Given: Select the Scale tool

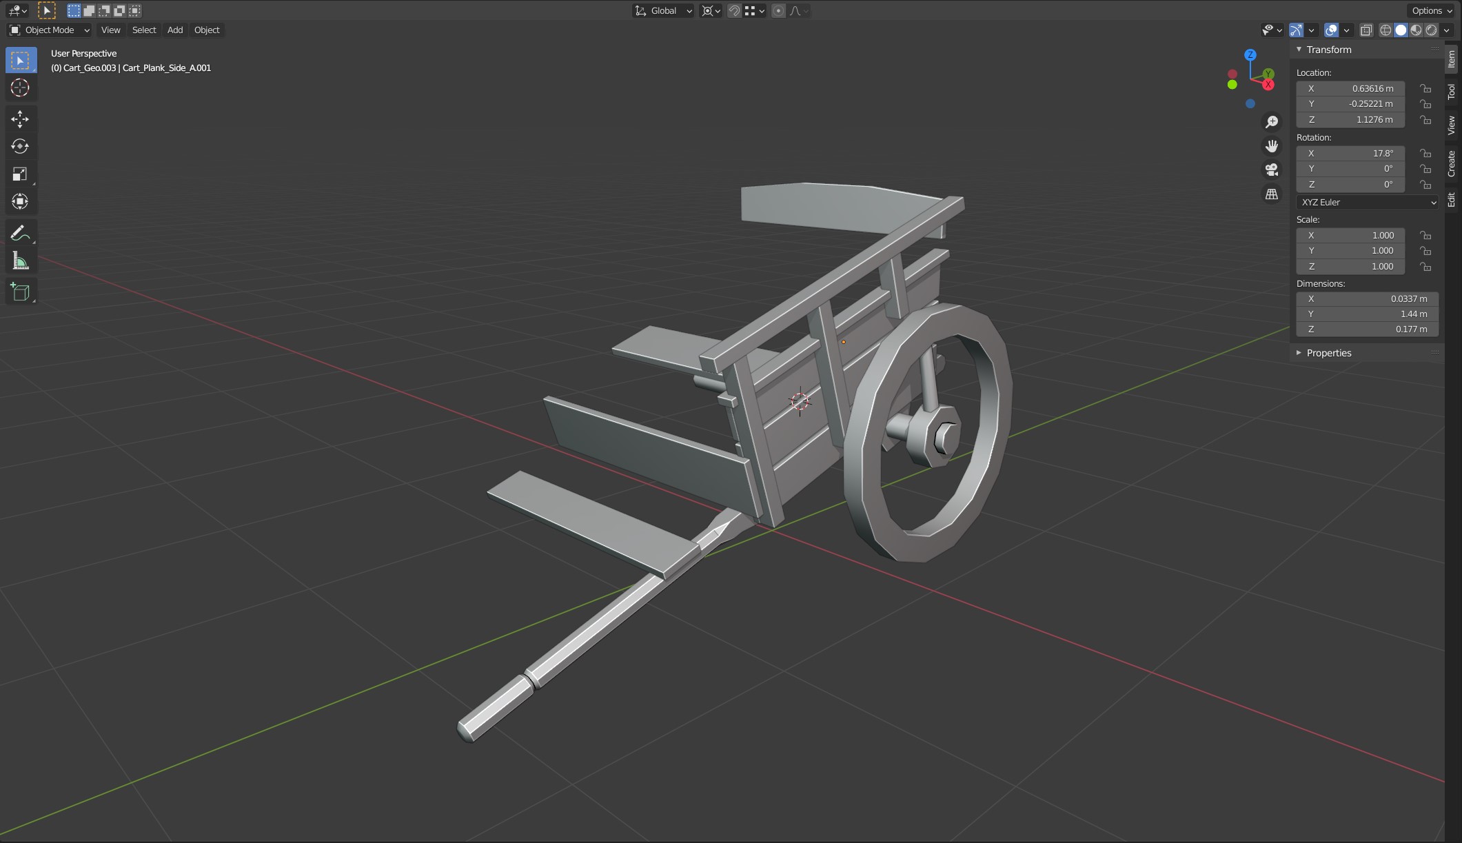Looking at the screenshot, I should click(20, 174).
